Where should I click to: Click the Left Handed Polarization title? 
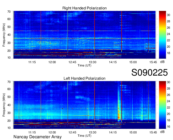point(84,78)
